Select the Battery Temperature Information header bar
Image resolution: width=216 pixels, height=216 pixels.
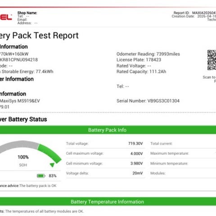click(x=108, y=202)
